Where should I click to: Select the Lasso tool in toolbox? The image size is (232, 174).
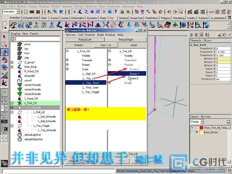pyautogui.click(x=4, y=44)
